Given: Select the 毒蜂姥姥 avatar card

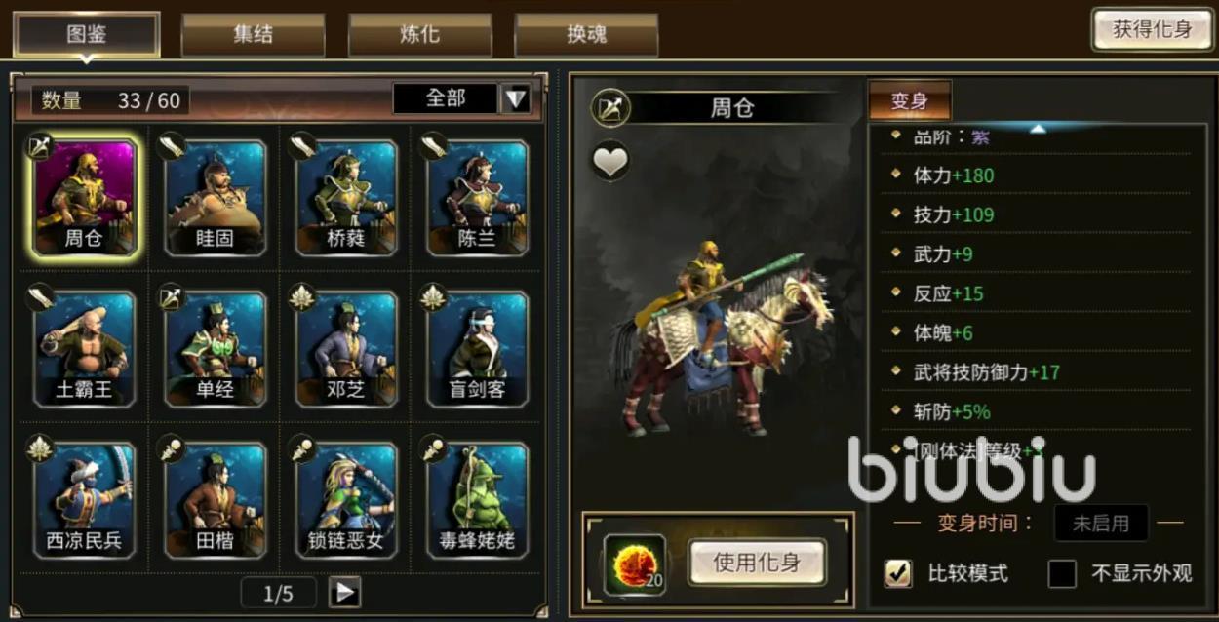Looking at the screenshot, I should pos(477,500).
